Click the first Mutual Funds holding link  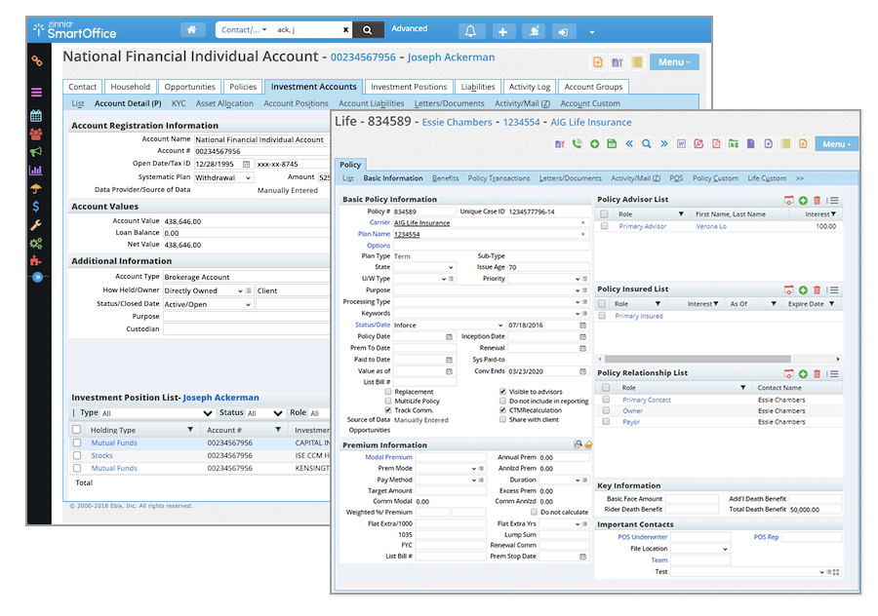tap(114, 443)
